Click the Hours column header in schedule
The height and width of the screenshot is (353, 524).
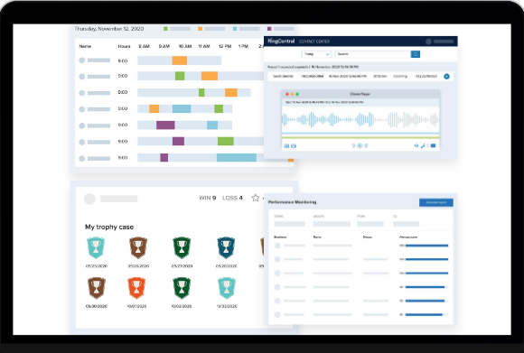tap(124, 46)
